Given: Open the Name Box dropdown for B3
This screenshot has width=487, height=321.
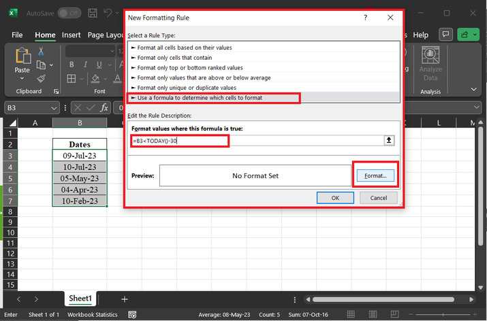Looking at the screenshot, I should point(54,108).
